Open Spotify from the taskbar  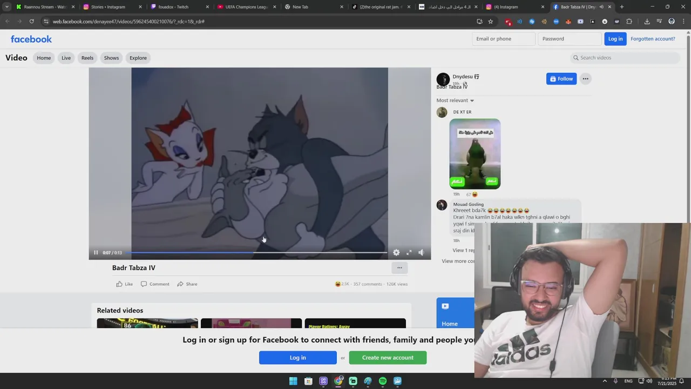point(383,381)
